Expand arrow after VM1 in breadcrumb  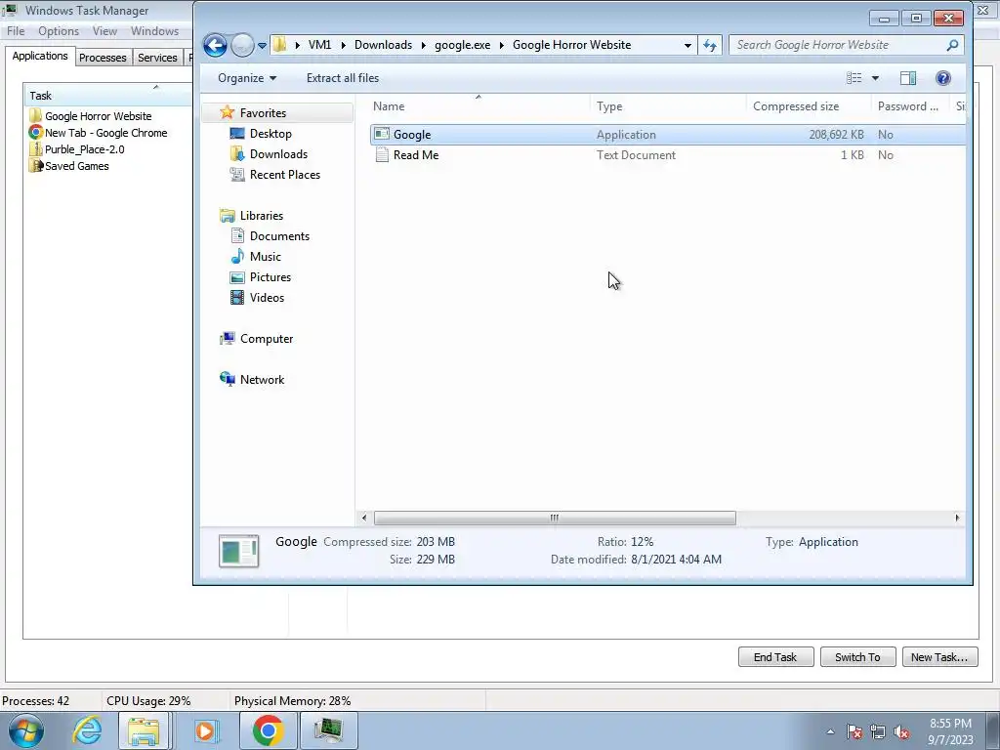(343, 45)
